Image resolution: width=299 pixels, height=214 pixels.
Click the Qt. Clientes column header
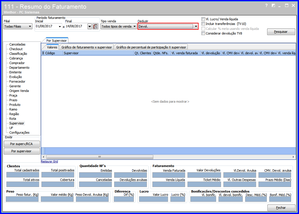click(x=143, y=53)
